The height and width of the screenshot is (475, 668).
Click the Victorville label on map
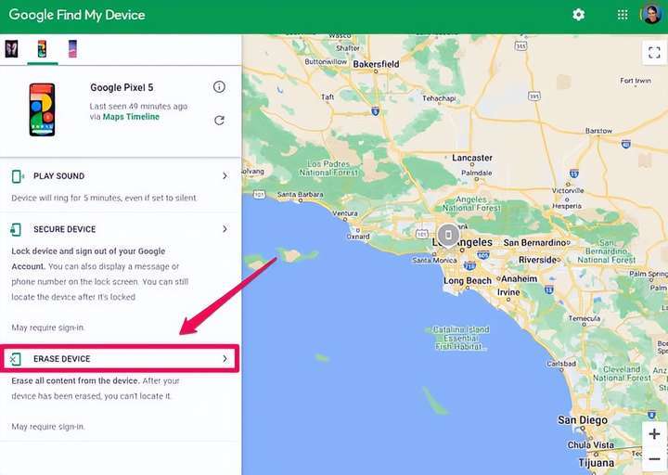coord(568,190)
